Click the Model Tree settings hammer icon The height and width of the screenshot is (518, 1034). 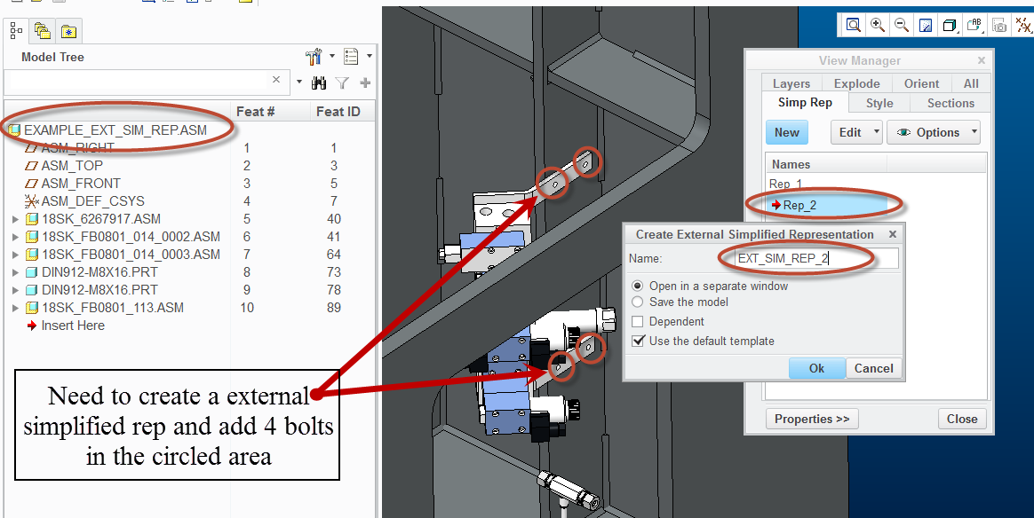coord(314,57)
